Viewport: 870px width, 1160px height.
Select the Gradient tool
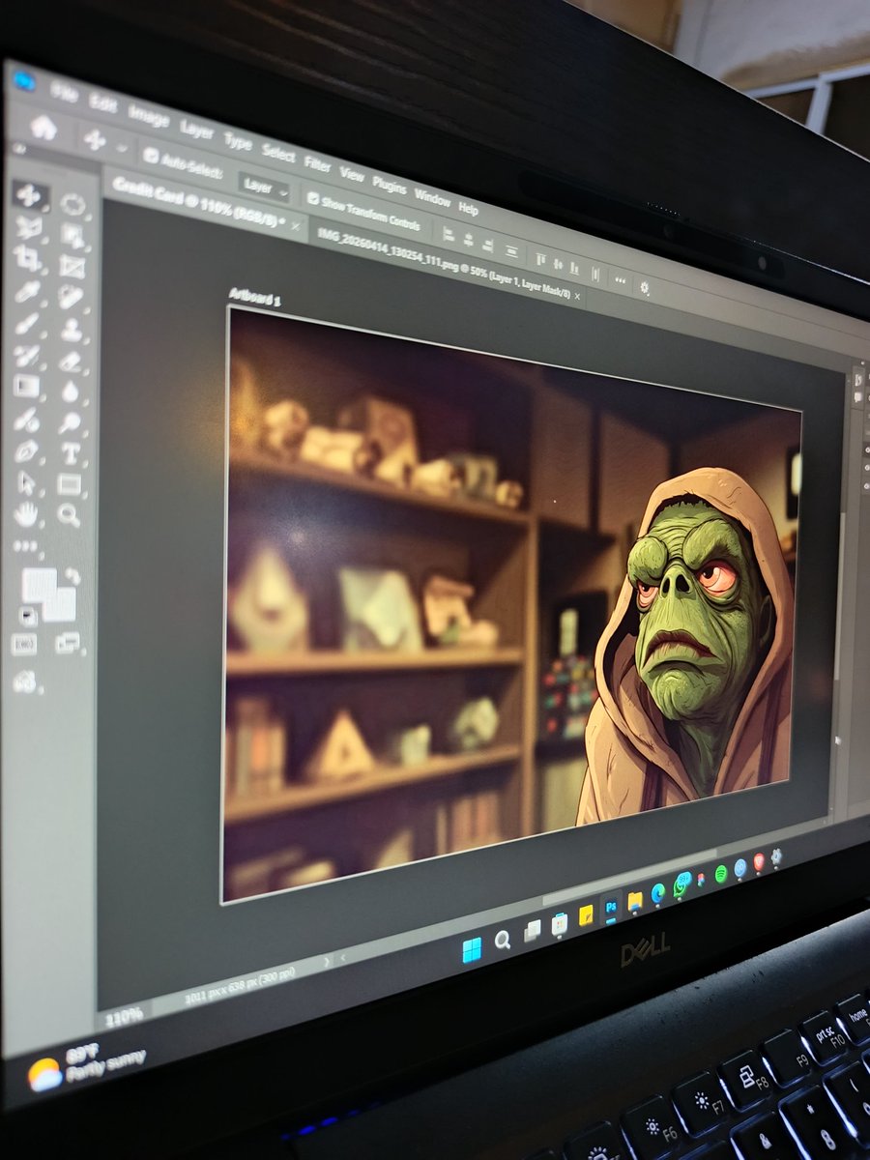[26, 387]
